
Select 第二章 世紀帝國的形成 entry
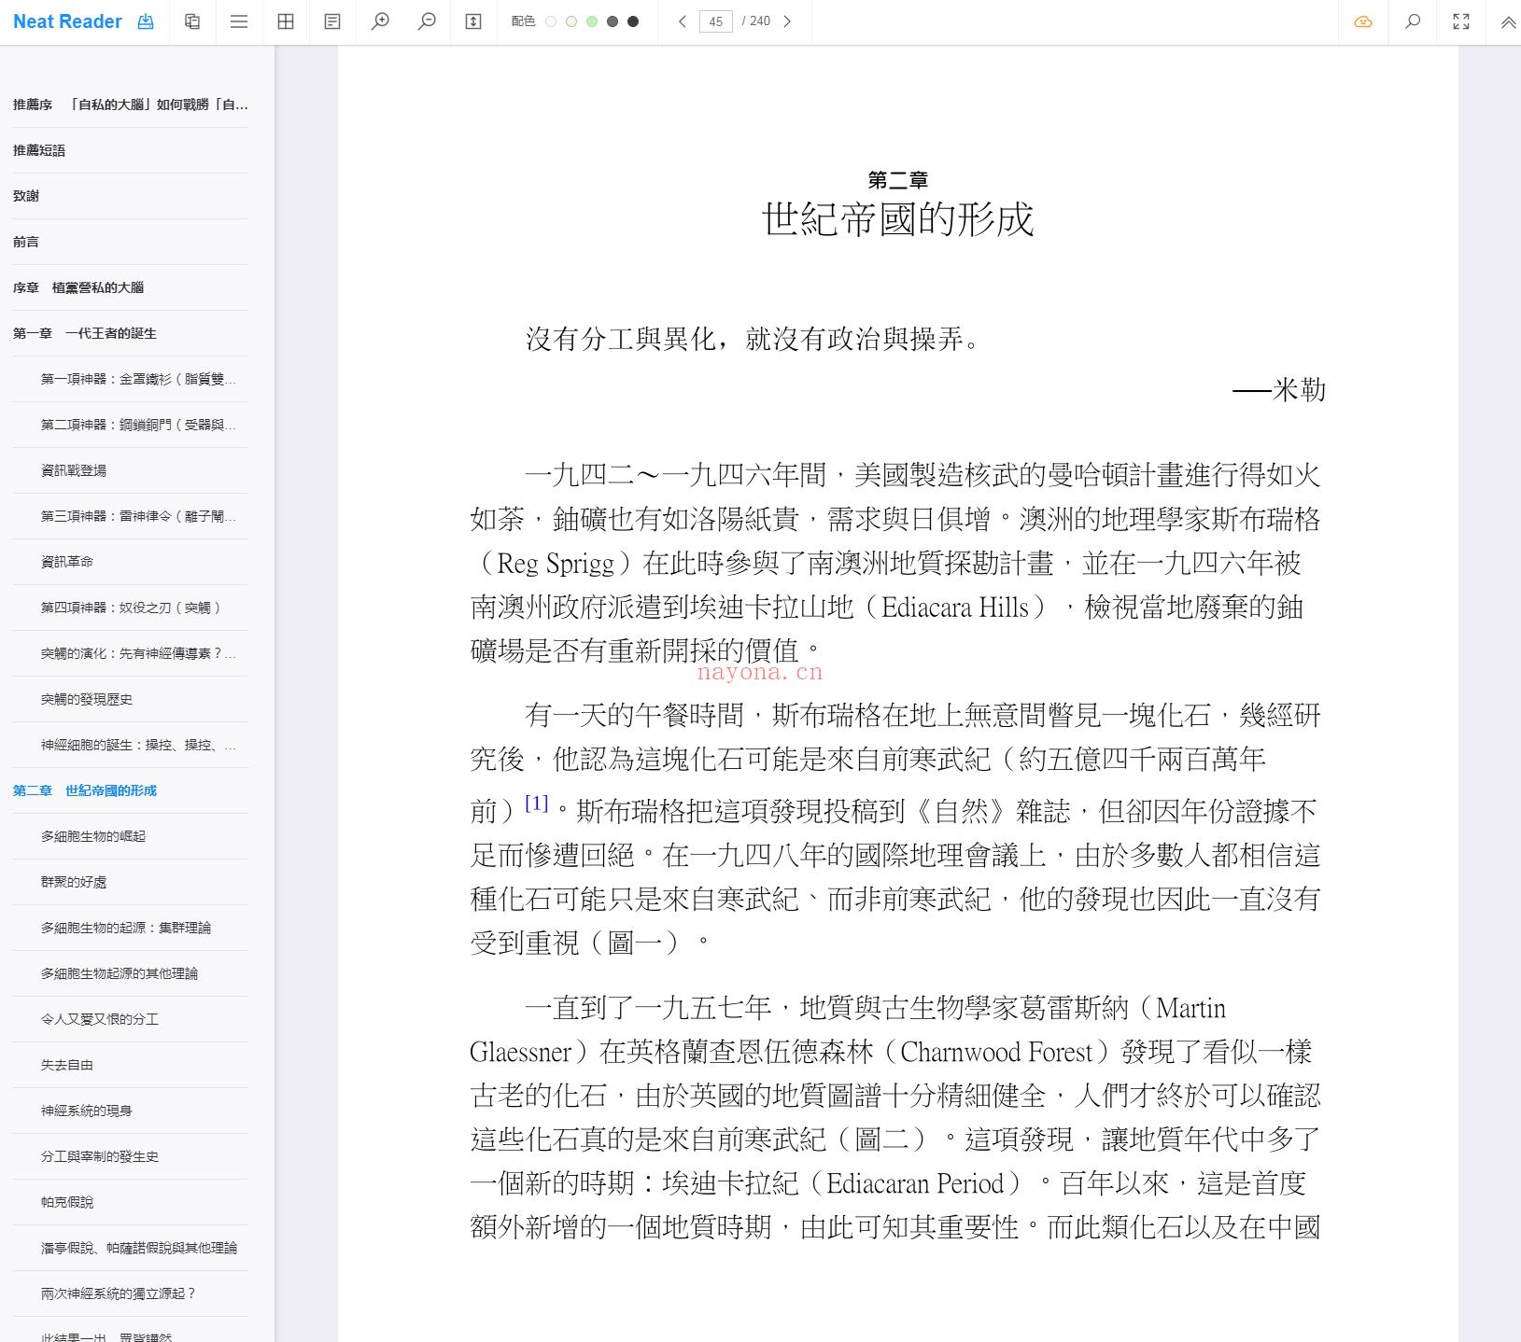131,790
